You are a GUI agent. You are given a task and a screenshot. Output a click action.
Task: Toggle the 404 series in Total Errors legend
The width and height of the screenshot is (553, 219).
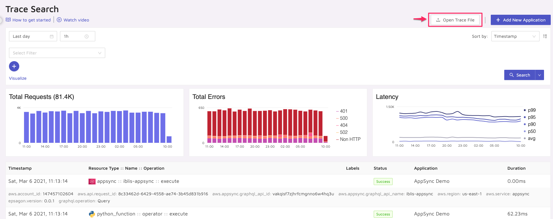(x=342, y=125)
